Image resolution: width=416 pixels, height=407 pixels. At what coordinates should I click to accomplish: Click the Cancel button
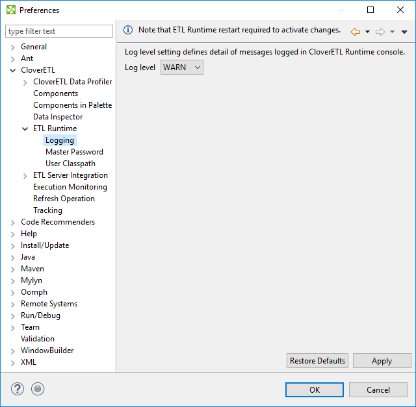(x=378, y=389)
